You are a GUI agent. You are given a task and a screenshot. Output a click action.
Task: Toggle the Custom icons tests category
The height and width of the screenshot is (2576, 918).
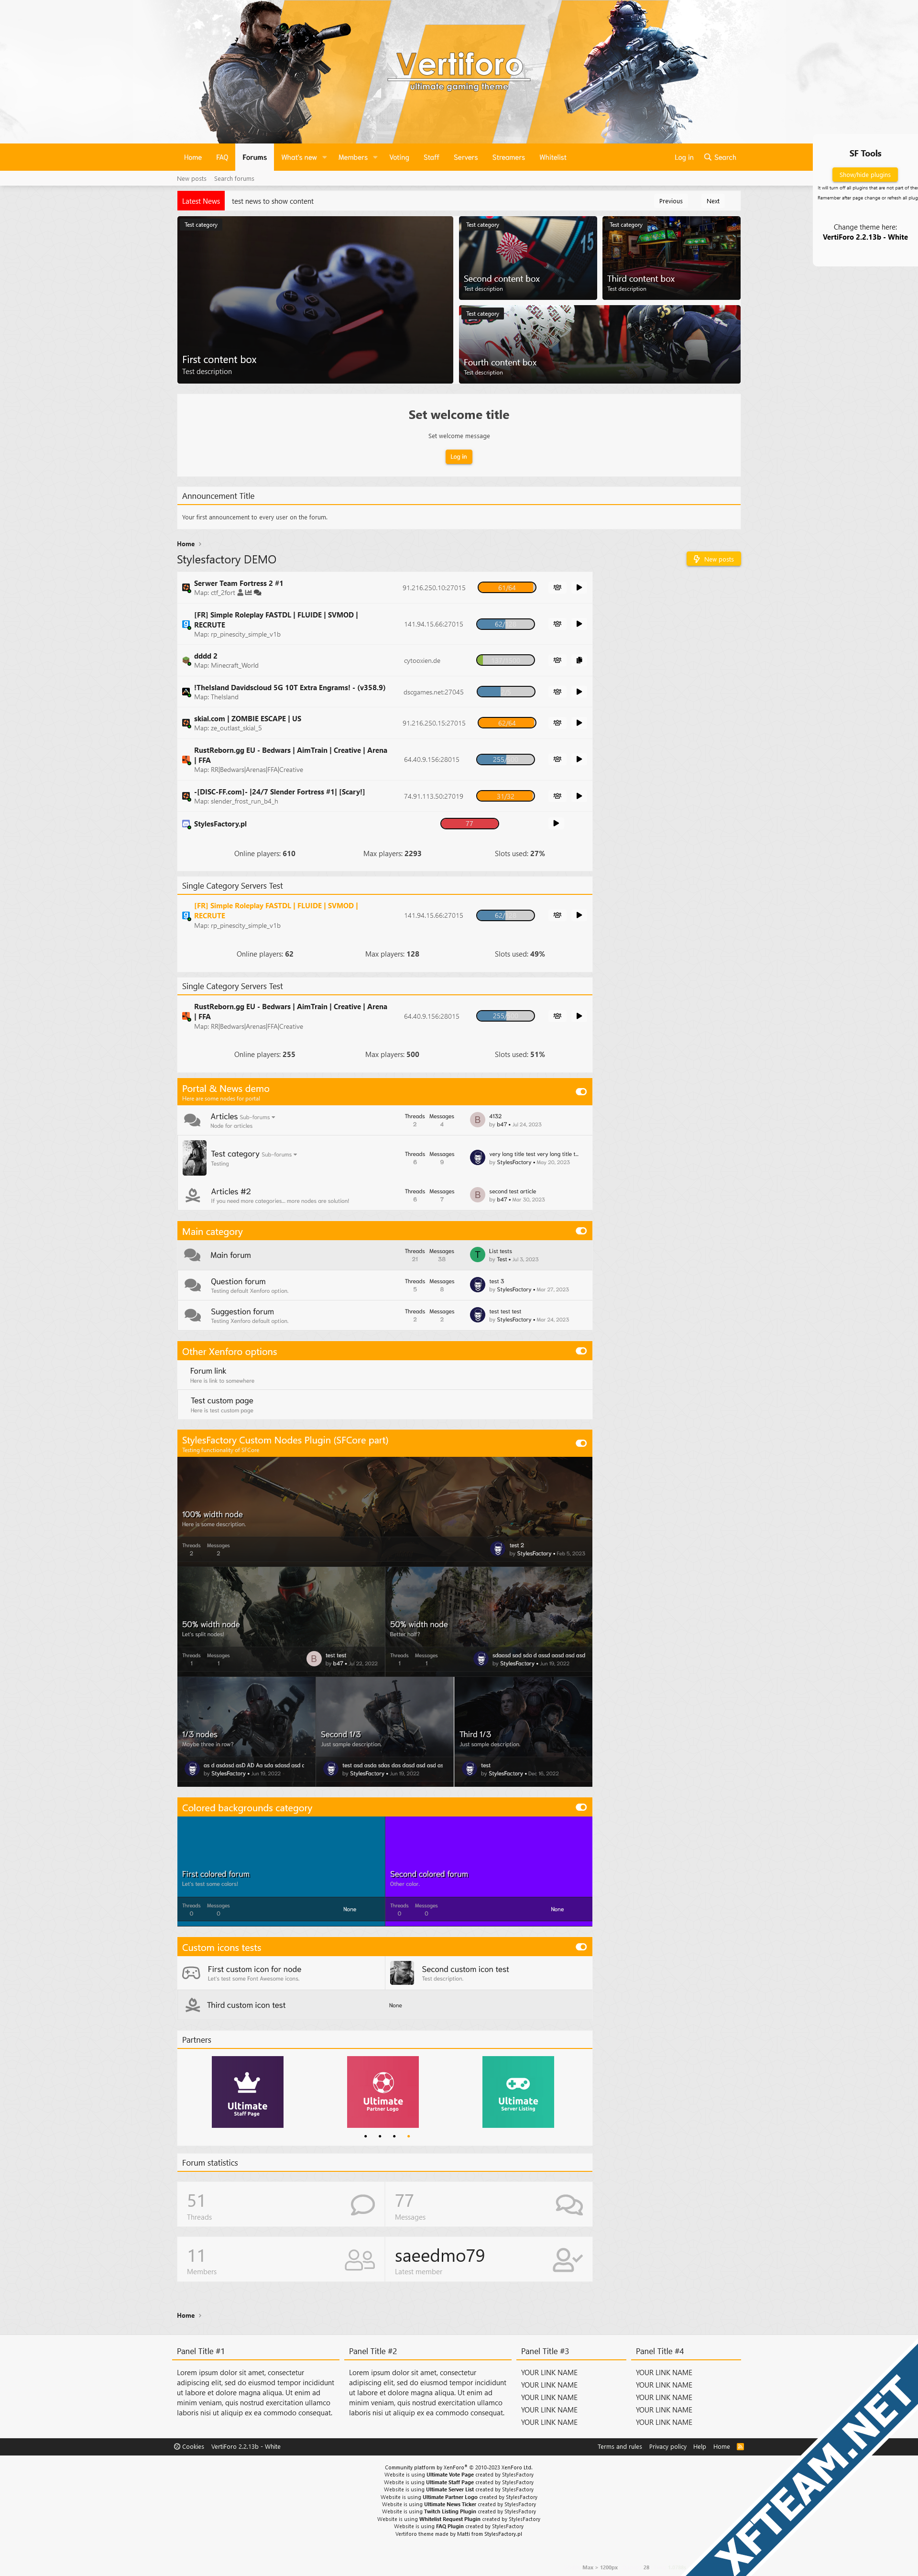(581, 1947)
